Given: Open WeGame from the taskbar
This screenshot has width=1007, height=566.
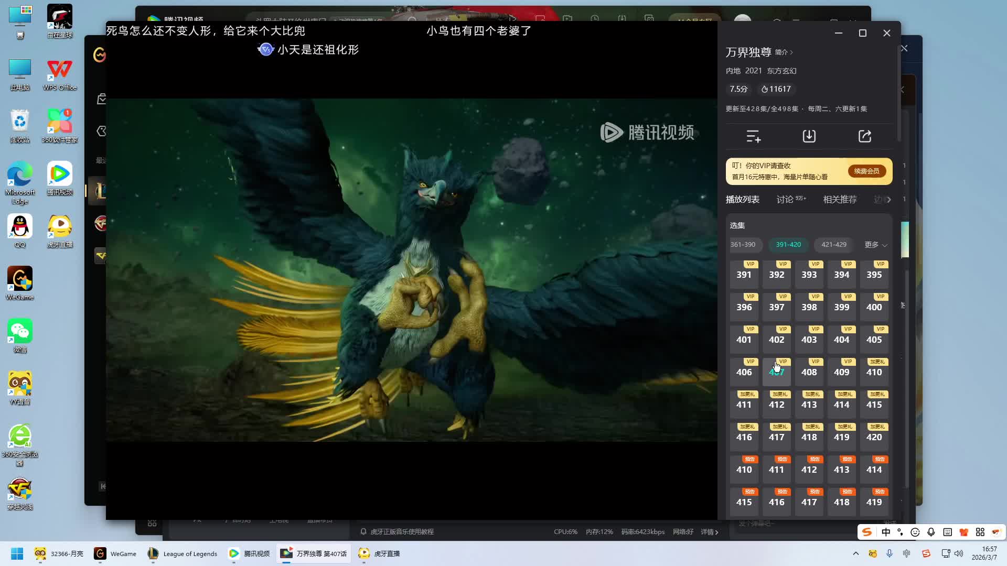Looking at the screenshot, I should click(115, 553).
